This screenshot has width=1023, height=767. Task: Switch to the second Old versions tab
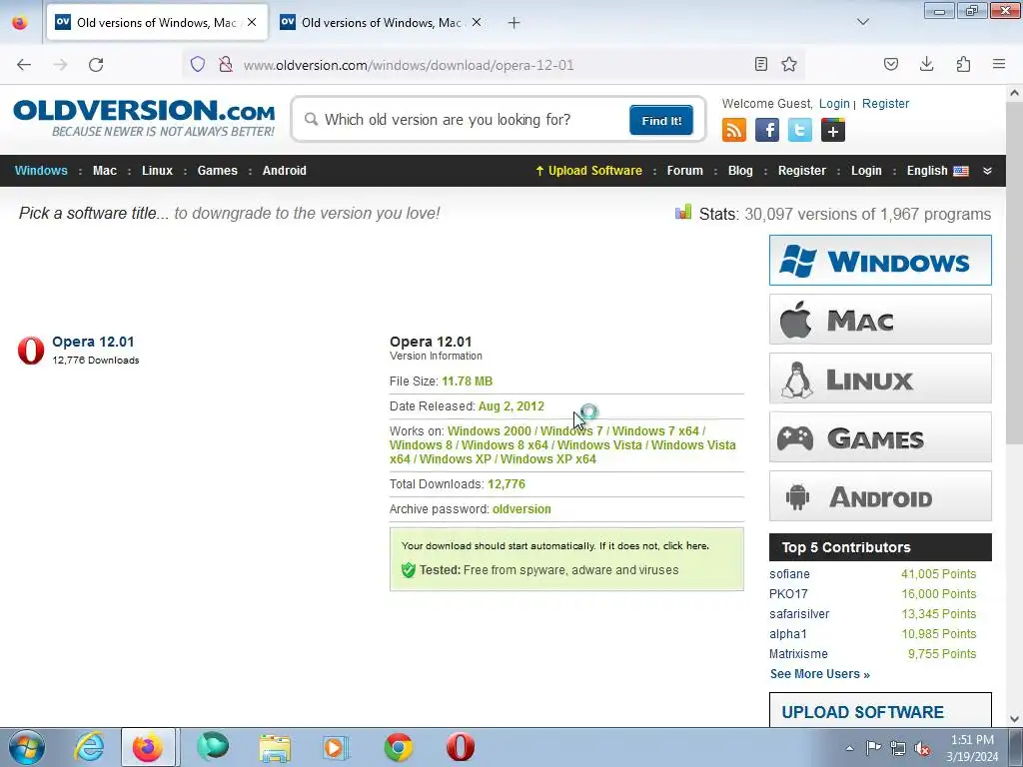point(381,22)
